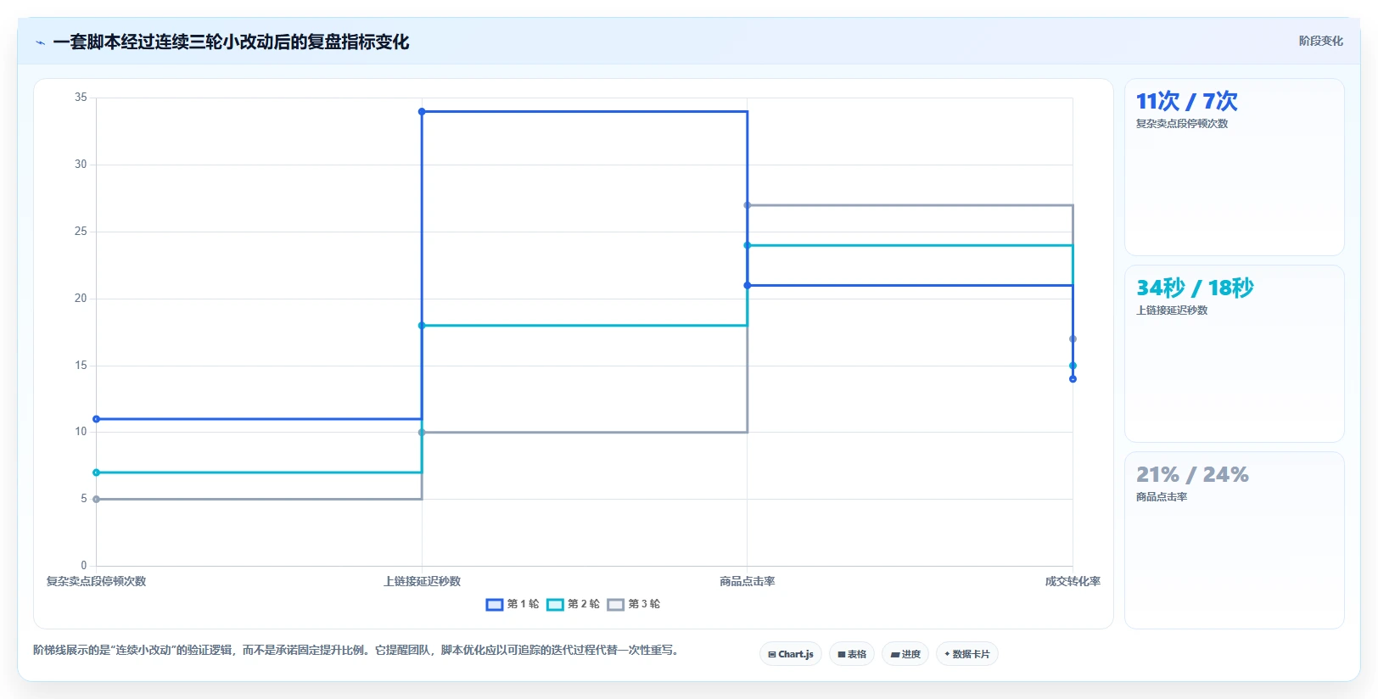Click the title 一套脚本经过连续三轮小改动后的复盘指标变化
The width and height of the screenshot is (1378, 699).
pyautogui.click(x=231, y=42)
